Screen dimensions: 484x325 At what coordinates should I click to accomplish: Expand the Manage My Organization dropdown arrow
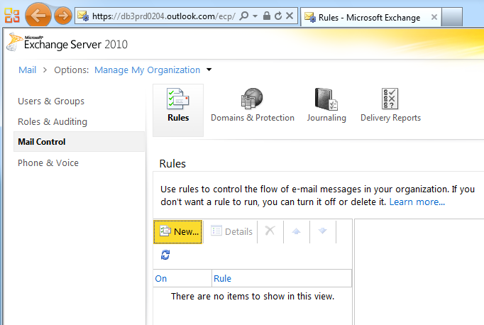209,70
